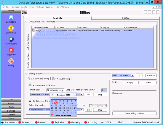Image resolution: width=163 pixels, height=125 pixels.
Task: Click the Messaging red status indicator
Action: (x=69, y=122)
